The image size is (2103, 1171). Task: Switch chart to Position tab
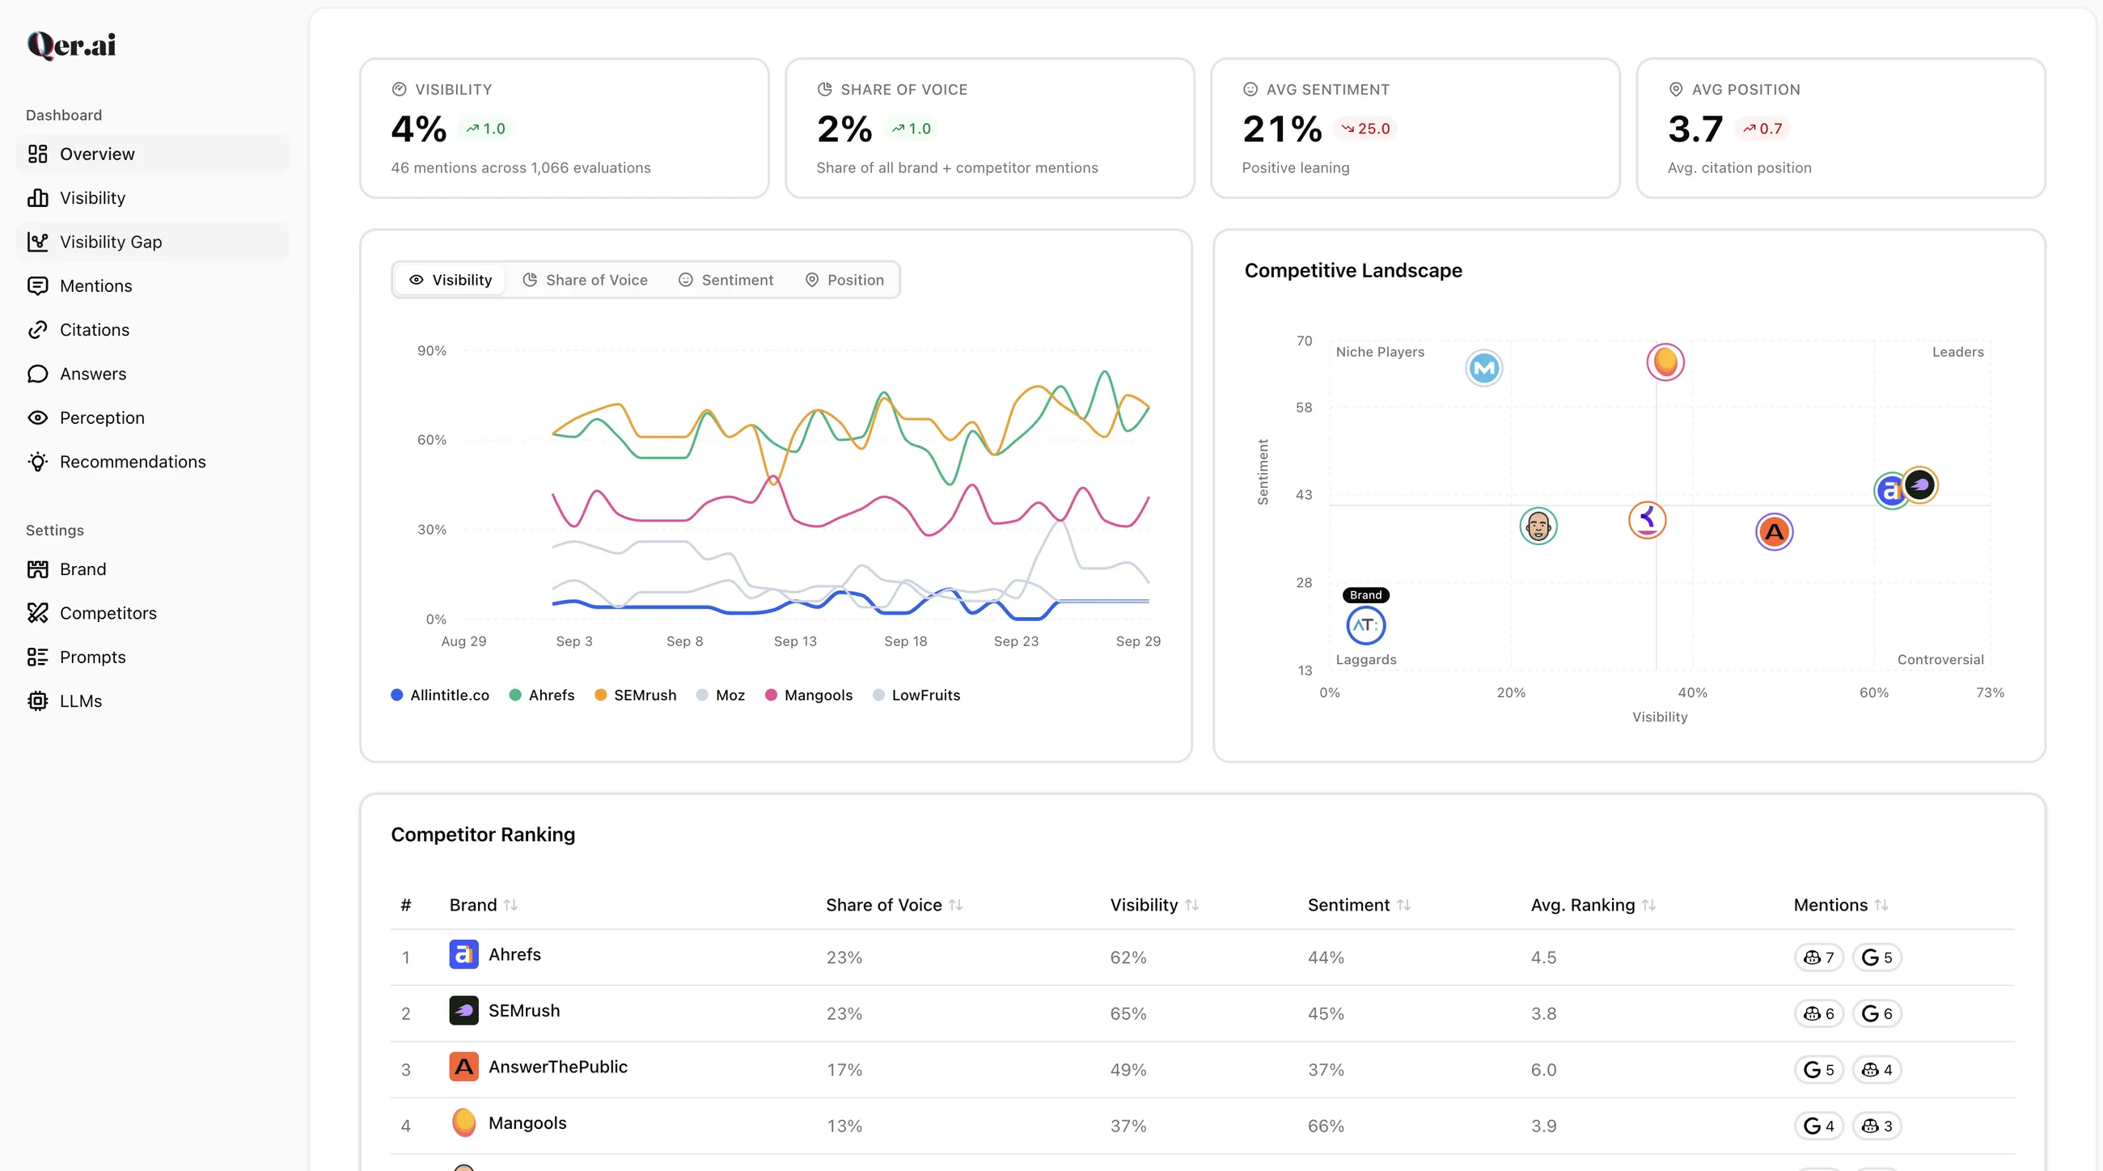(844, 280)
